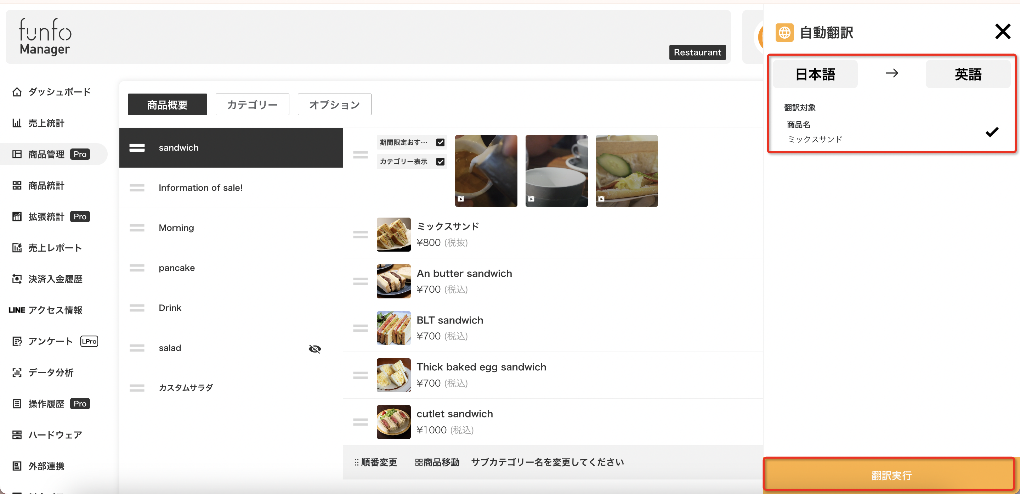The image size is (1020, 494).
Task: Open 商品管理 in the sidebar
Action: click(x=46, y=154)
